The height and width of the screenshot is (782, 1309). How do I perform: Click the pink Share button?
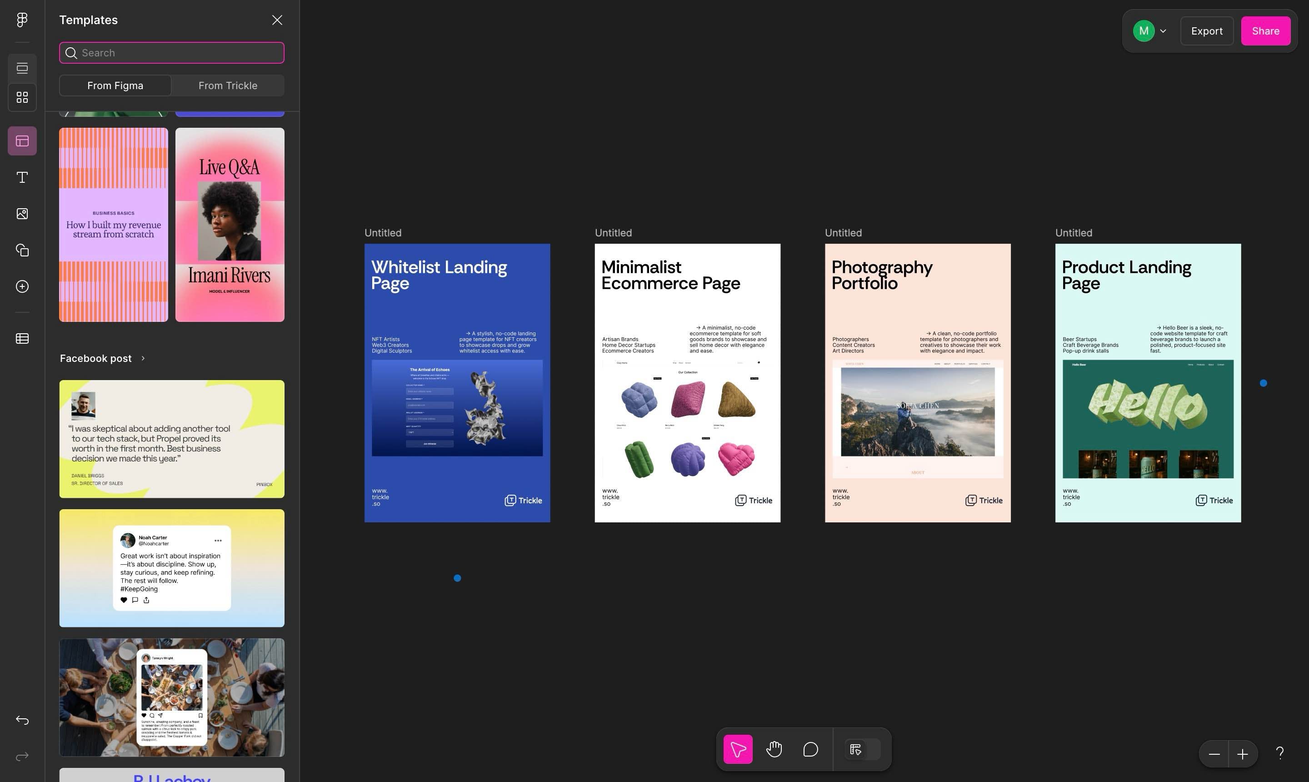[x=1265, y=31]
